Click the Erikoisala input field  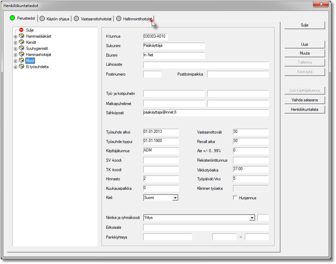(x=206, y=227)
